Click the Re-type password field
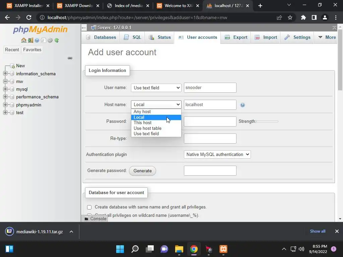 [210, 139]
